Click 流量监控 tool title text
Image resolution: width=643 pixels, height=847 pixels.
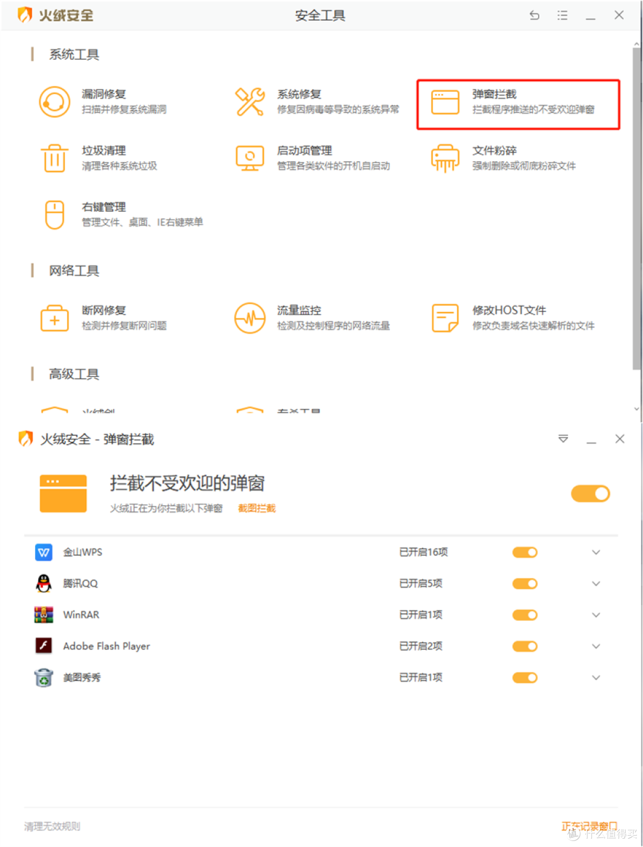[x=299, y=310]
